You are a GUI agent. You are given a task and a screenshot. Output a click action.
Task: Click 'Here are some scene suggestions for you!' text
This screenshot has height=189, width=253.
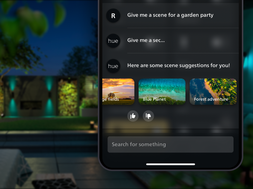point(179,66)
